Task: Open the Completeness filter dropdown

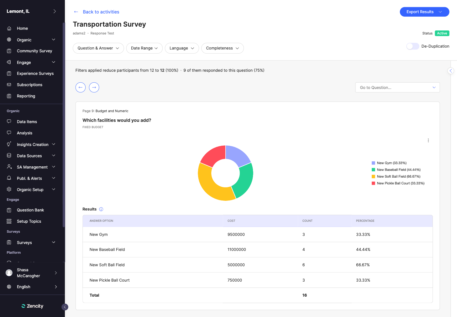Action: [x=222, y=48]
